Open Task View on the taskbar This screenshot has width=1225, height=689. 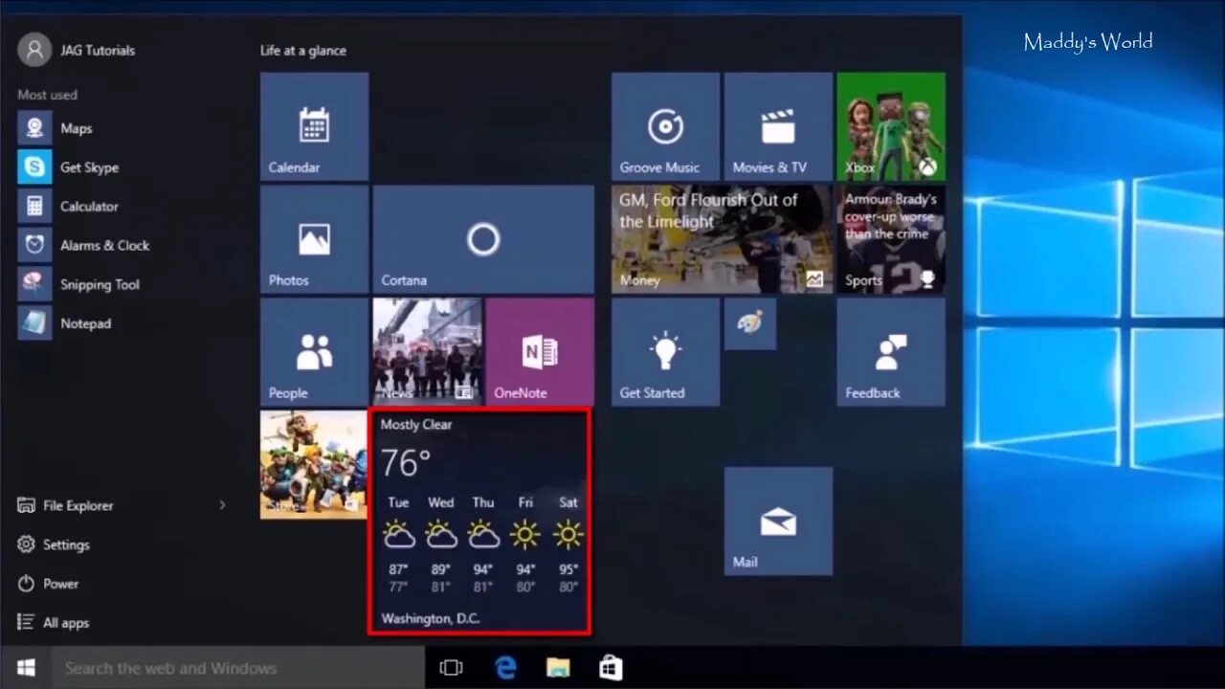[451, 668]
